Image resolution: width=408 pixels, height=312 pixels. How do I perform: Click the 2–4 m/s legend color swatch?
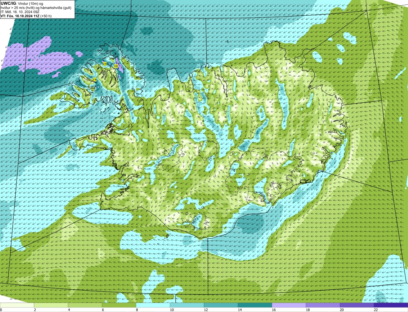point(51,305)
